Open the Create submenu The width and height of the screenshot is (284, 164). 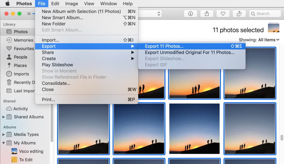86,58
